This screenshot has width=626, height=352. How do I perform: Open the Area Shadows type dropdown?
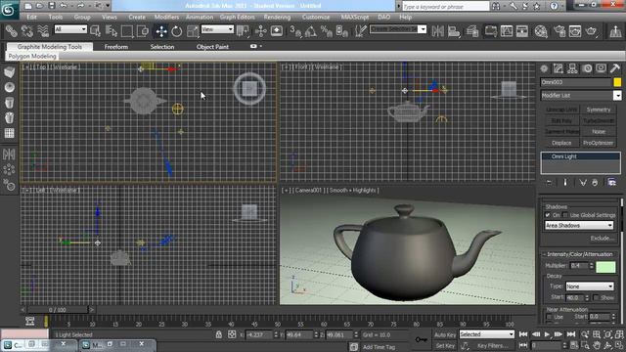pyautogui.click(x=579, y=226)
